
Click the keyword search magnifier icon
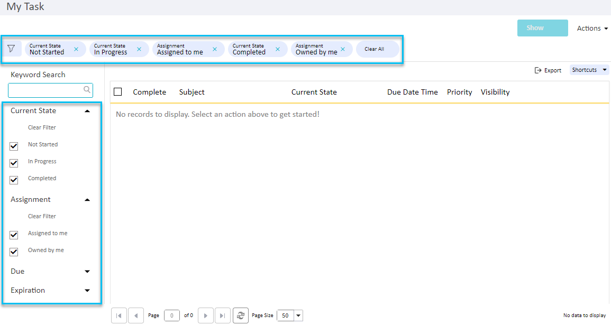point(87,90)
